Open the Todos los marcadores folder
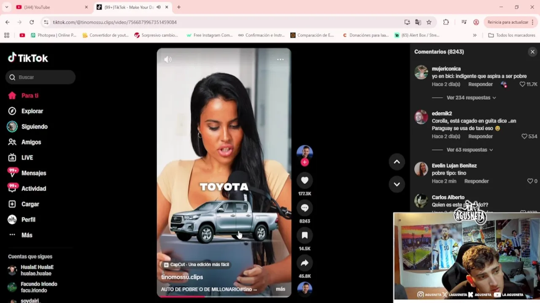This screenshot has width=540, height=303. 511,35
